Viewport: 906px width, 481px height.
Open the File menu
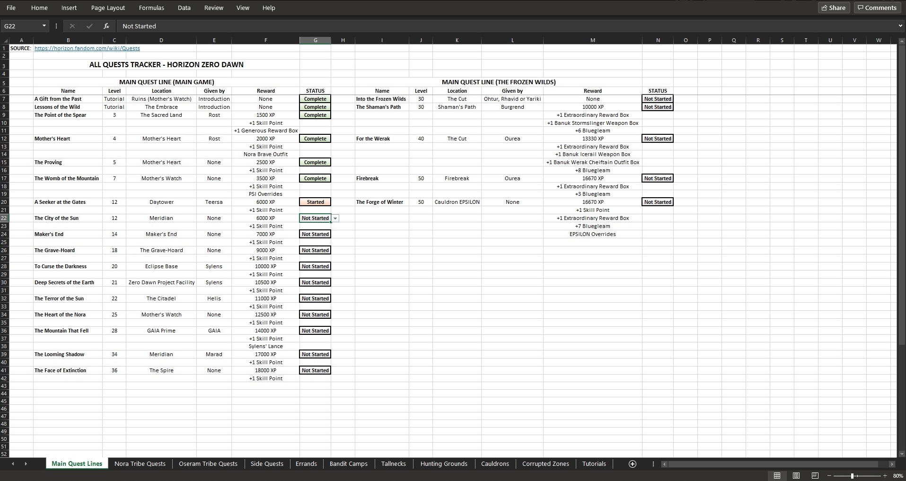click(11, 8)
